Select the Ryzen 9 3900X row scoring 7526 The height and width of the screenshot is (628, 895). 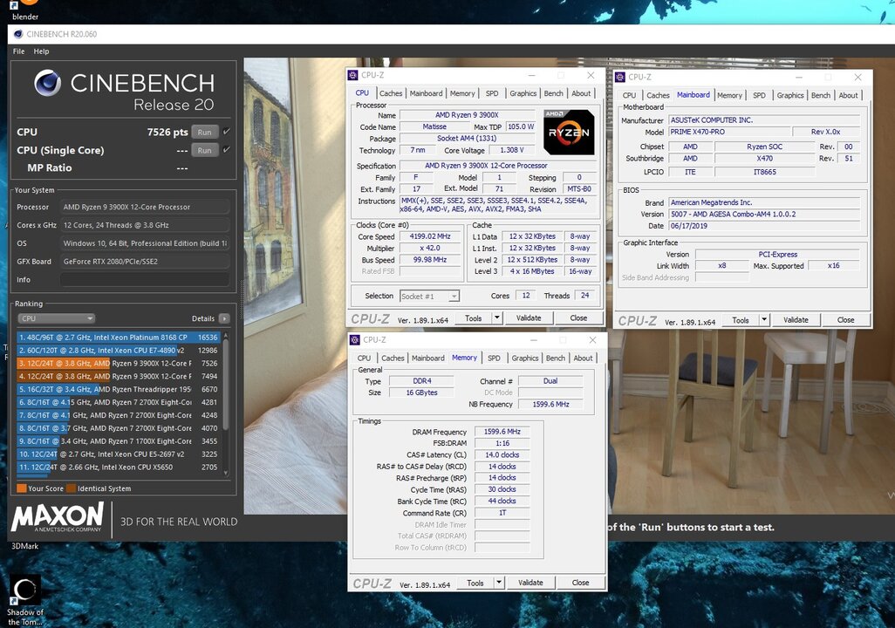118,364
